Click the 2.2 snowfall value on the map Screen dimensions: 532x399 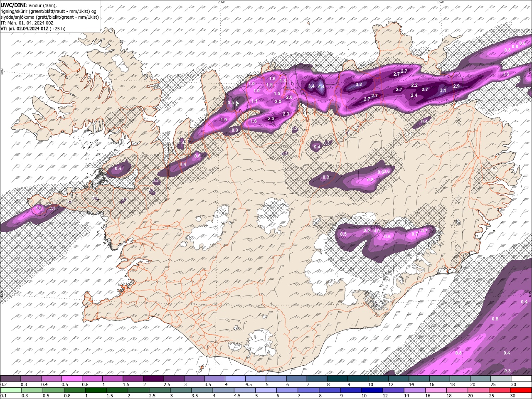point(414,85)
